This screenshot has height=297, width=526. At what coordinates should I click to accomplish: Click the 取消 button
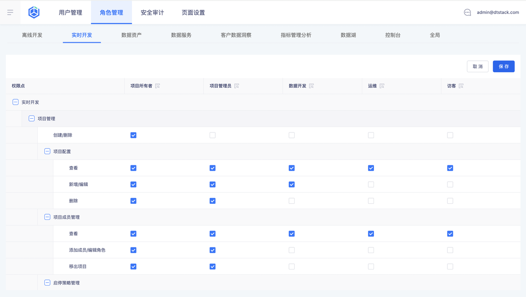(478, 66)
